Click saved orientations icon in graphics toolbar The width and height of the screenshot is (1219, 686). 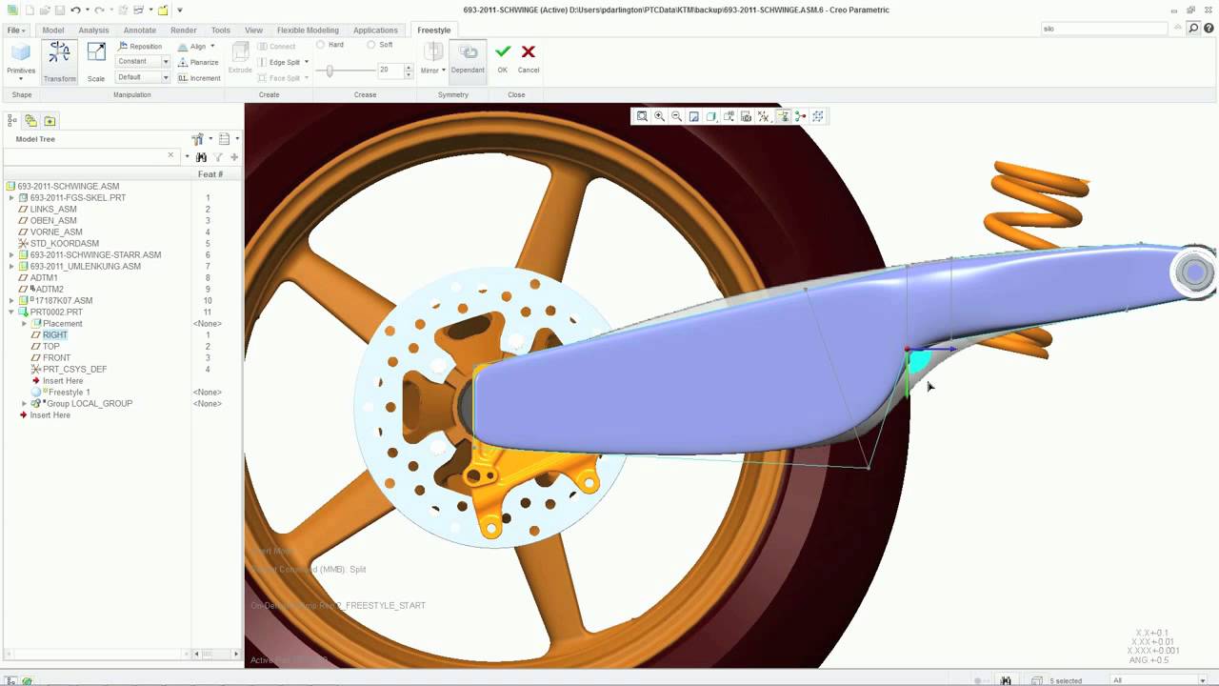click(x=729, y=116)
